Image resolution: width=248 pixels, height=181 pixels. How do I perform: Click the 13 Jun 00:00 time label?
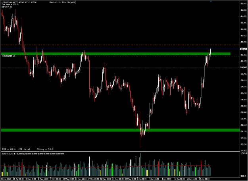(179, 179)
